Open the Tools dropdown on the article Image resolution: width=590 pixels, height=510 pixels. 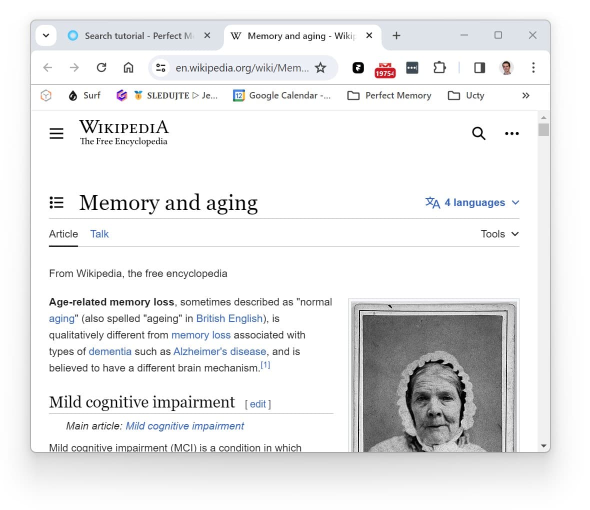coord(499,233)
